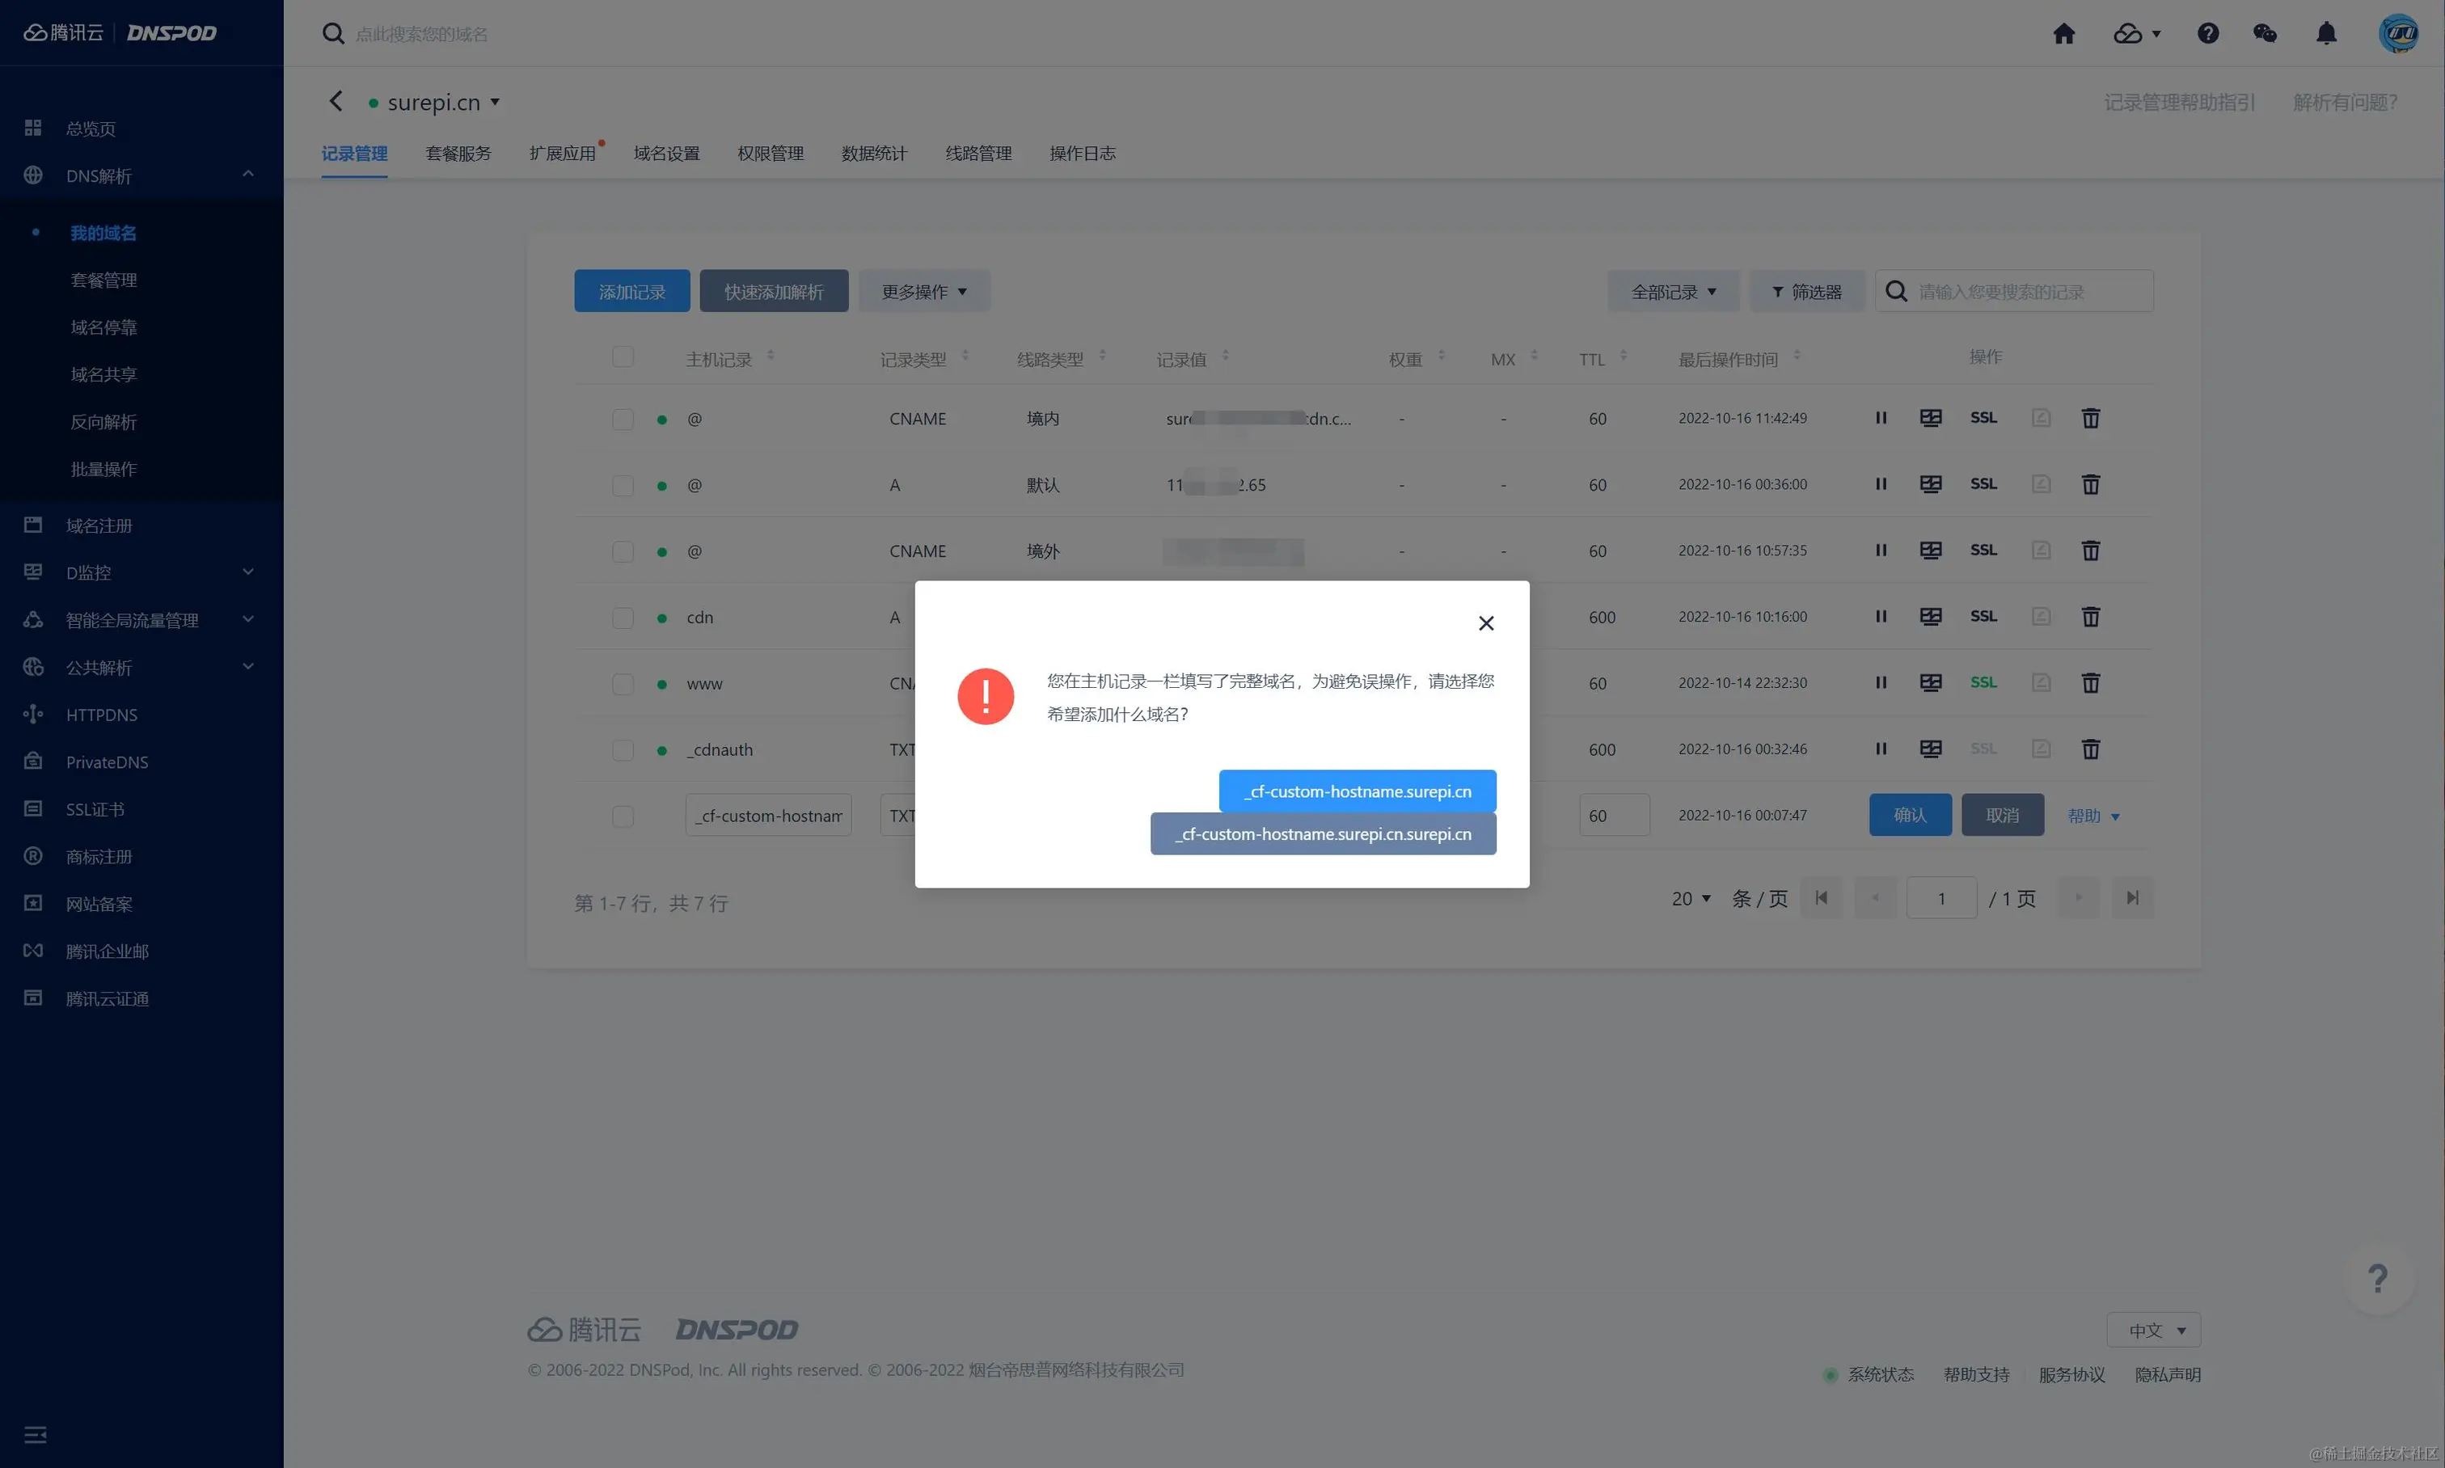2445x1468 pixels.
Task: Pause the cdn record
Action: coord(1880,616)
